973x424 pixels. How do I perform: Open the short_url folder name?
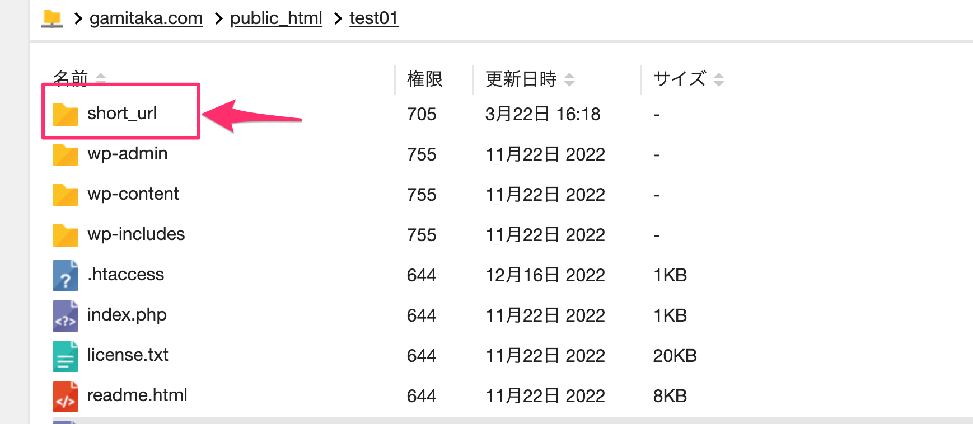(x=122, y=114)
